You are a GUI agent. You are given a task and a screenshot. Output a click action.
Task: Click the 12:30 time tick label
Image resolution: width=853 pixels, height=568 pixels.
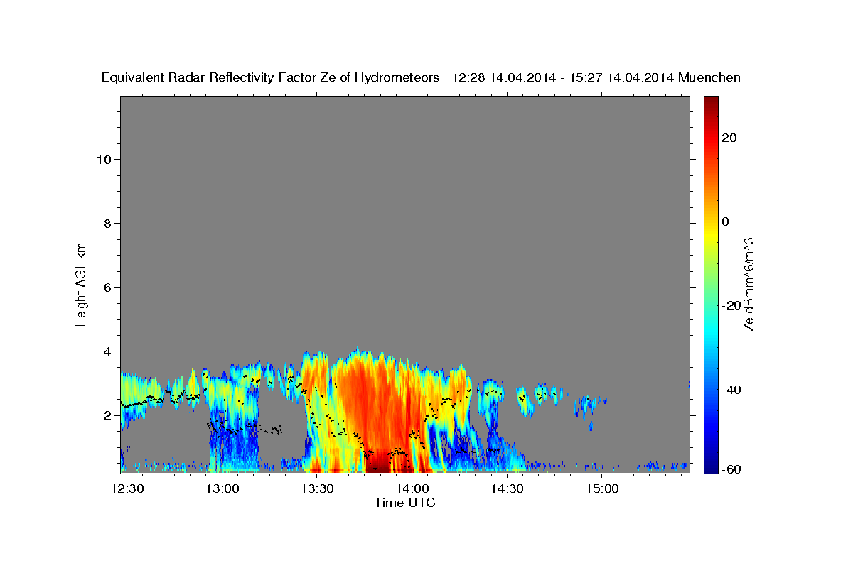tap(128, 488)
